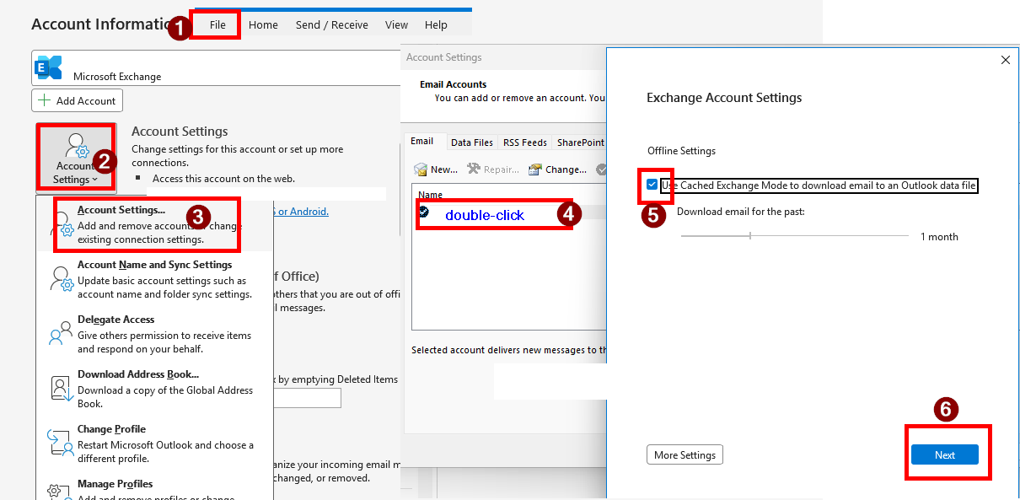Screen dimensions: 1020x500
Task: Click the 1 month slider value
Action: (x=939, y=237)
